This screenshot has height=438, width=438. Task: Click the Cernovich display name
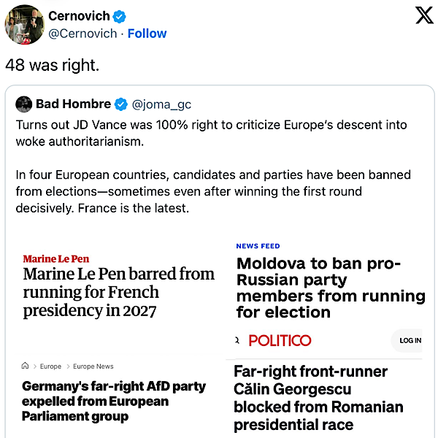pyautogui.click(x=79, y=16)
